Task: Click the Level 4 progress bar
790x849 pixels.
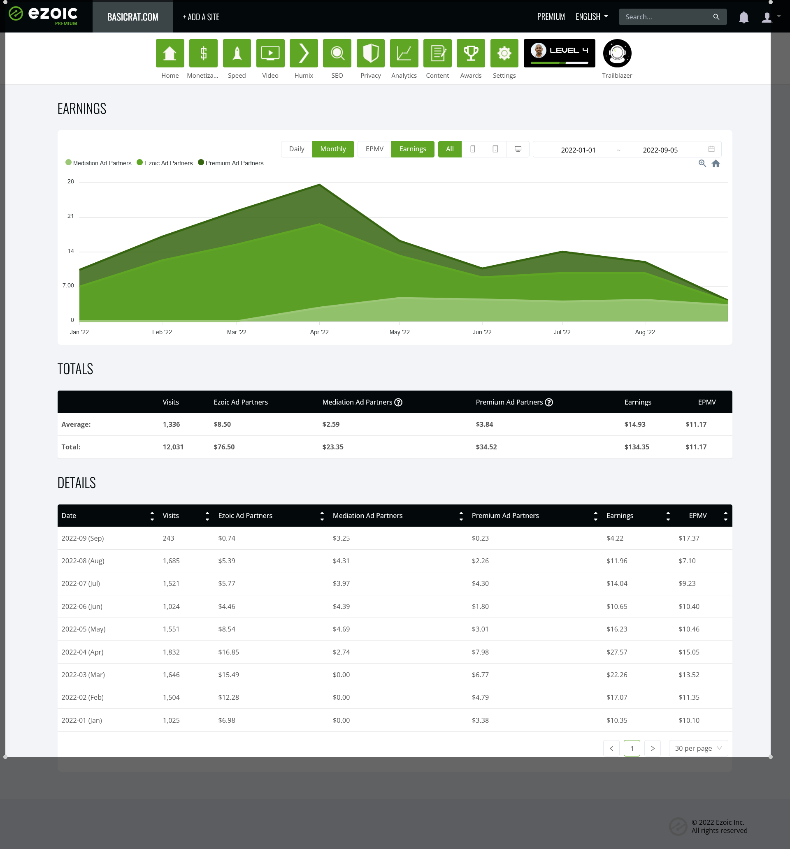Action: [559, 63]
